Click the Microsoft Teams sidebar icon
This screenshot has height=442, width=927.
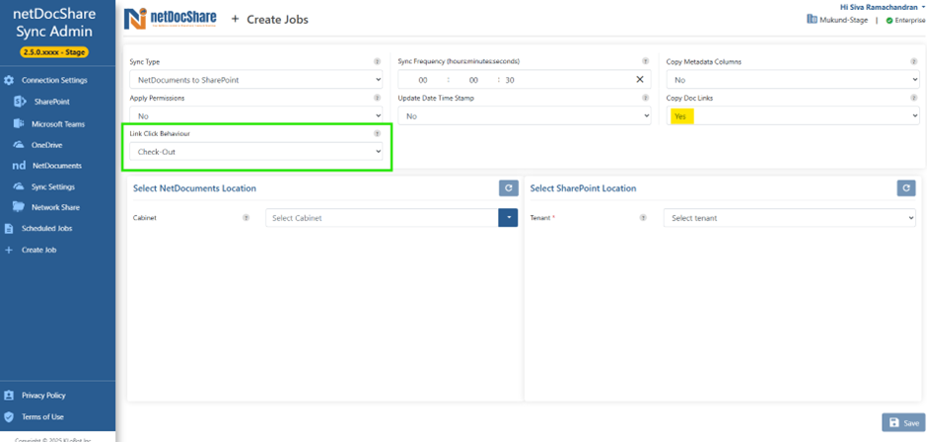click(19, 124)
